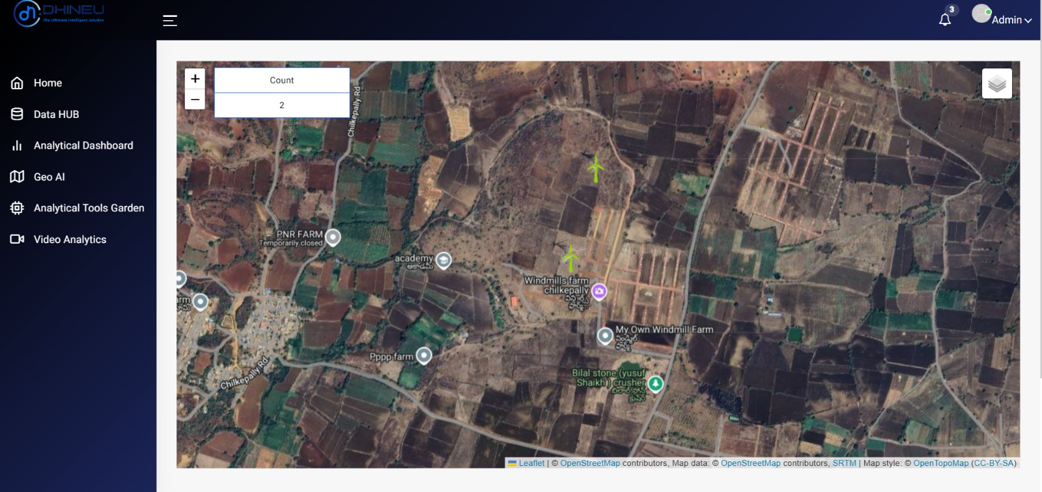Image resolution: width=1042 pixels, height=492 pixels.
Task: Go to Home in sidebar
Action: [48, 83]
